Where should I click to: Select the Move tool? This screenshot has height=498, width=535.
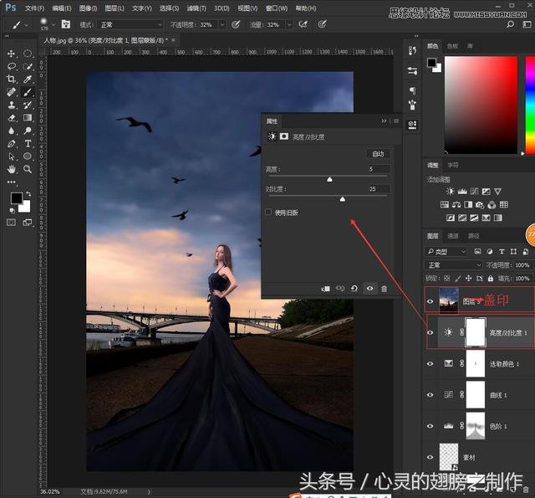point(12,54)
